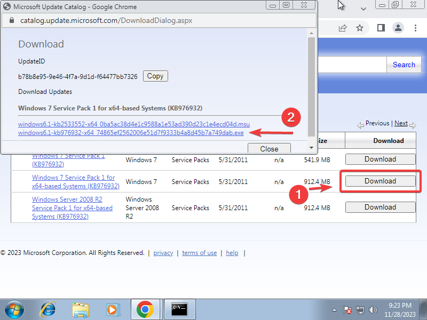Go to the Next results page
This screenshot has width=427, height=320.
click(x=401, y=123)
